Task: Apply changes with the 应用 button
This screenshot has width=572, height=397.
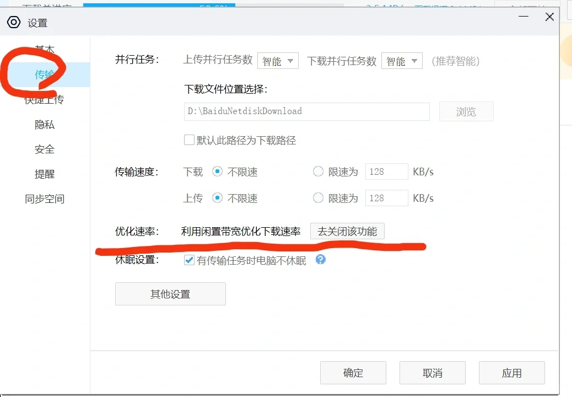Action: point(511,373)
